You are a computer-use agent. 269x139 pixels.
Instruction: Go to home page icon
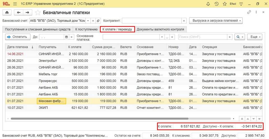[x=7, y=13]
